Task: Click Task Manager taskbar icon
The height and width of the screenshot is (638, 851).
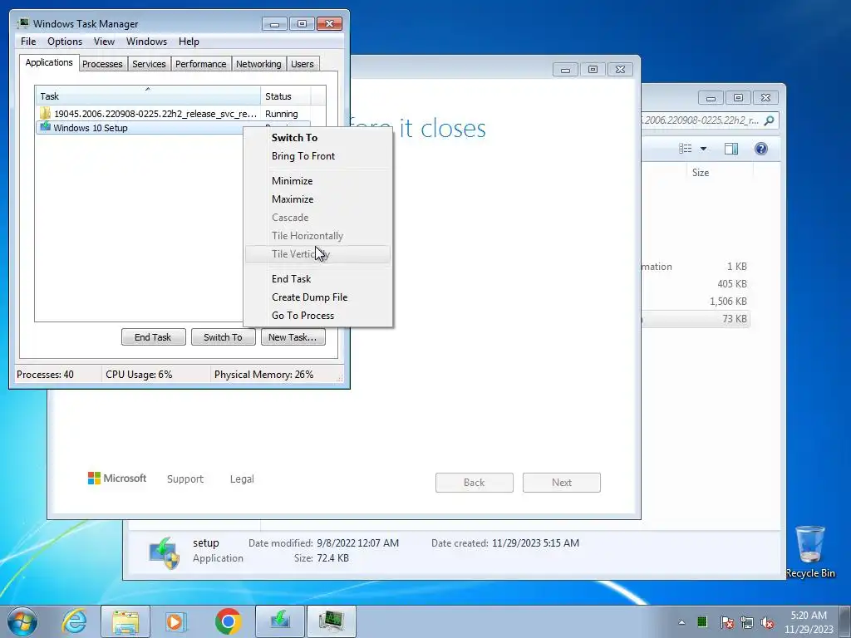Action: pos(332,621)
